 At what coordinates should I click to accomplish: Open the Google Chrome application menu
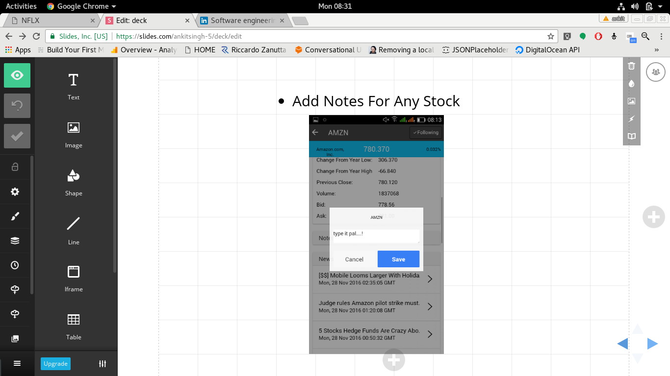(x=81, y=6)
